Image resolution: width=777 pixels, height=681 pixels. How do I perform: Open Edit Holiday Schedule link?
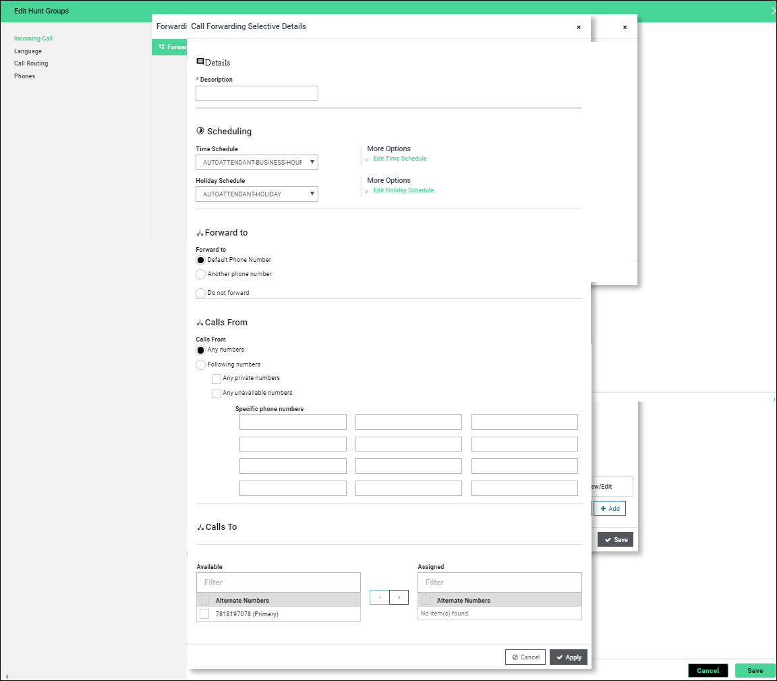[x=403, y=191]
